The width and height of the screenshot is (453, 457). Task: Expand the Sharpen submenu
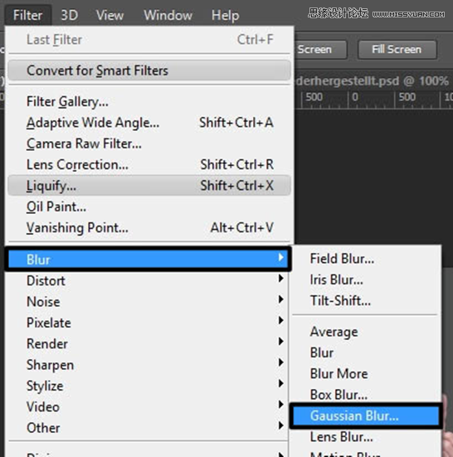[x=148, y=365]
